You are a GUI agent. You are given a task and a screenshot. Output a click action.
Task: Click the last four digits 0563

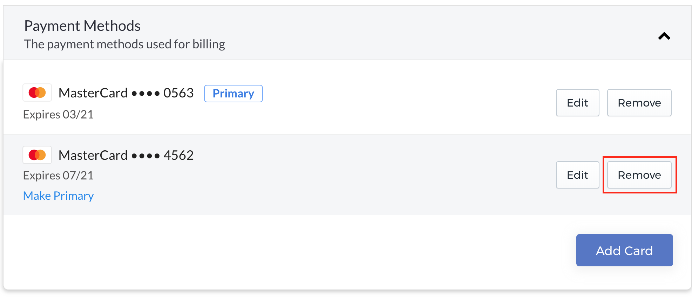click(178, 93)
